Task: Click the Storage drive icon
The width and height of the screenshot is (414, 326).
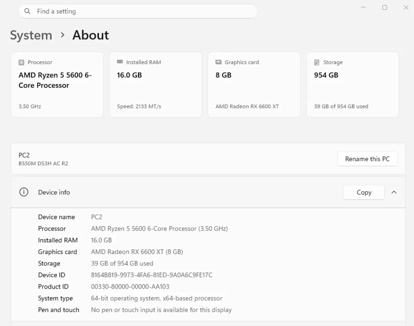Action: [x=317, y=62]
